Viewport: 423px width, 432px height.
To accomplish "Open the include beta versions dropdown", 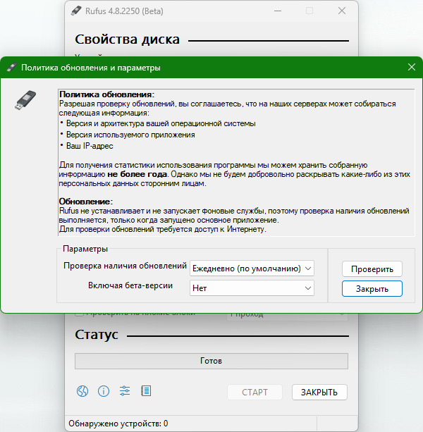I will coord(252,288).
